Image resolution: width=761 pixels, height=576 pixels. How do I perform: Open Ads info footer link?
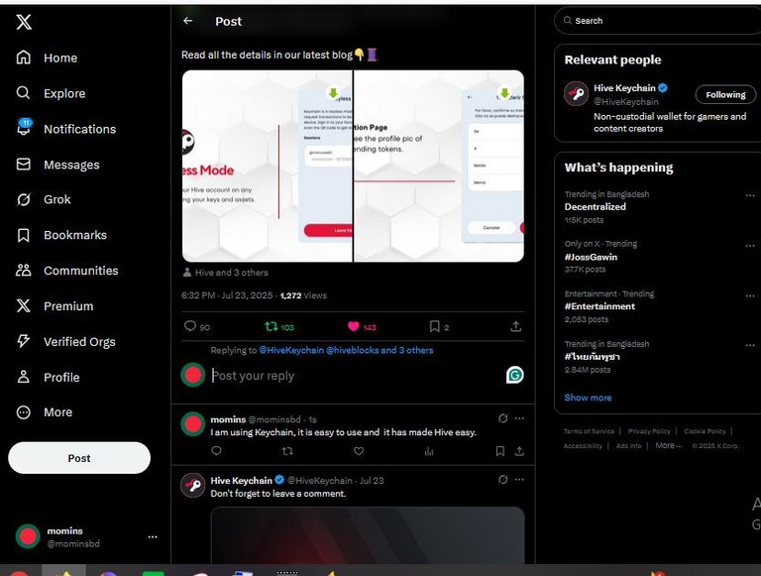coord(628,446)
